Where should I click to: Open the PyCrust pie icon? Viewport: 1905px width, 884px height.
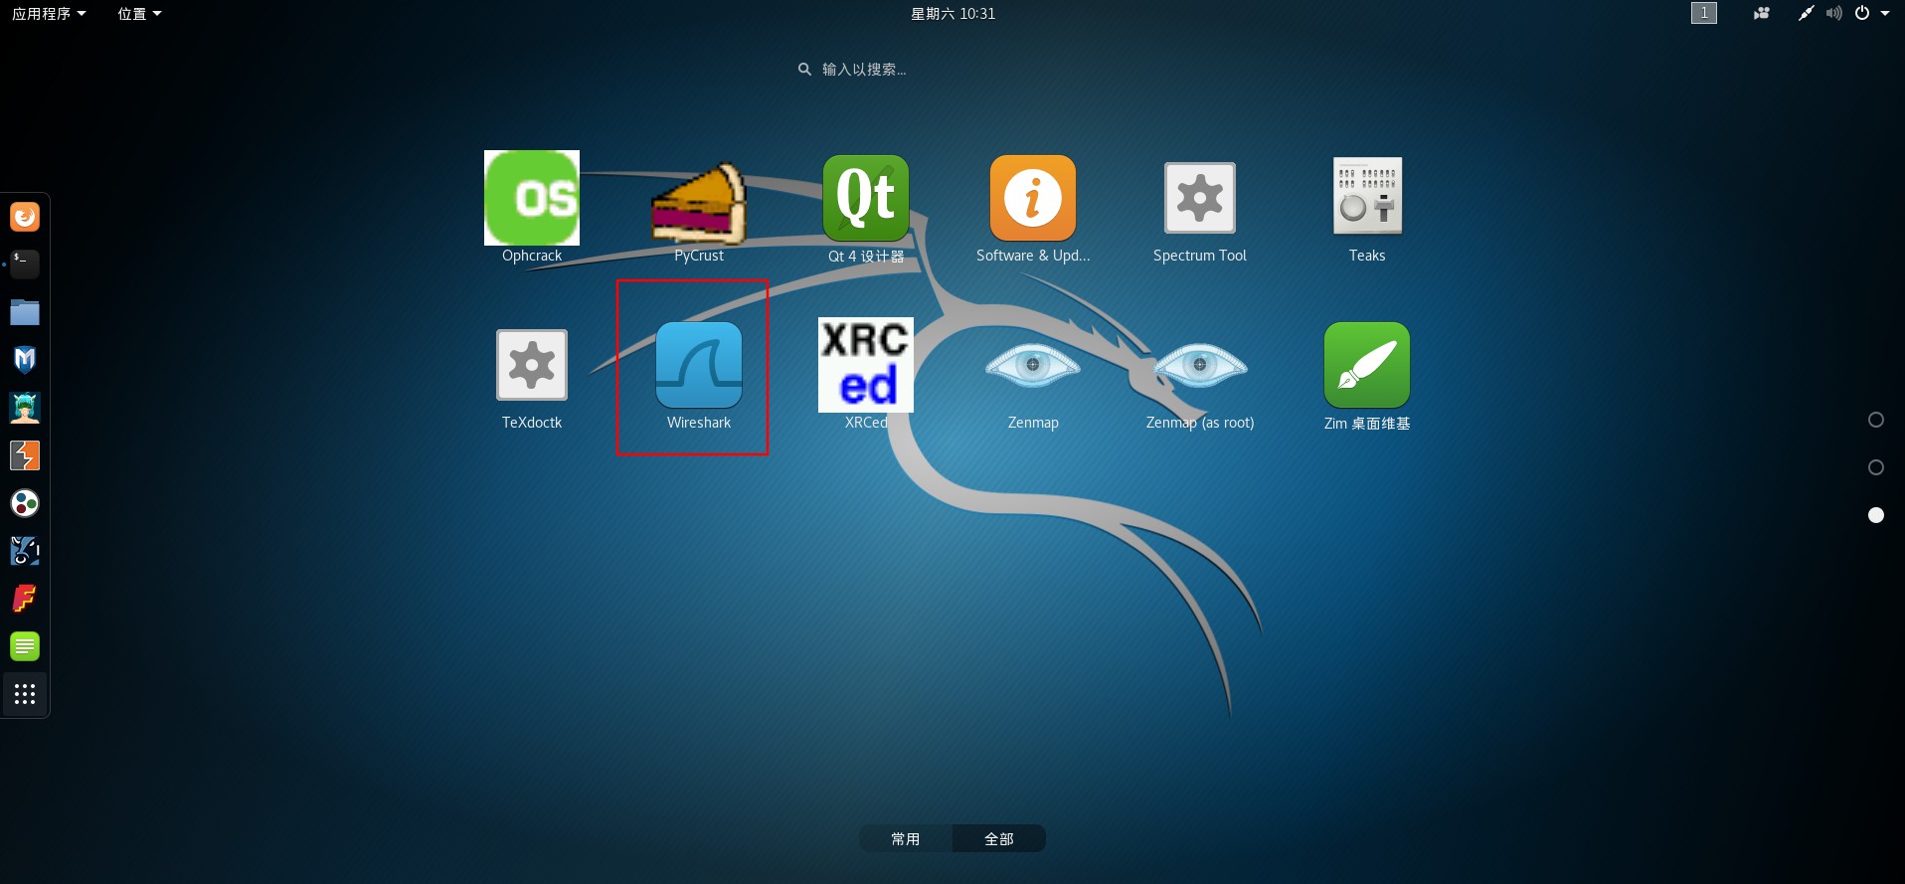(x=699, y=203)
